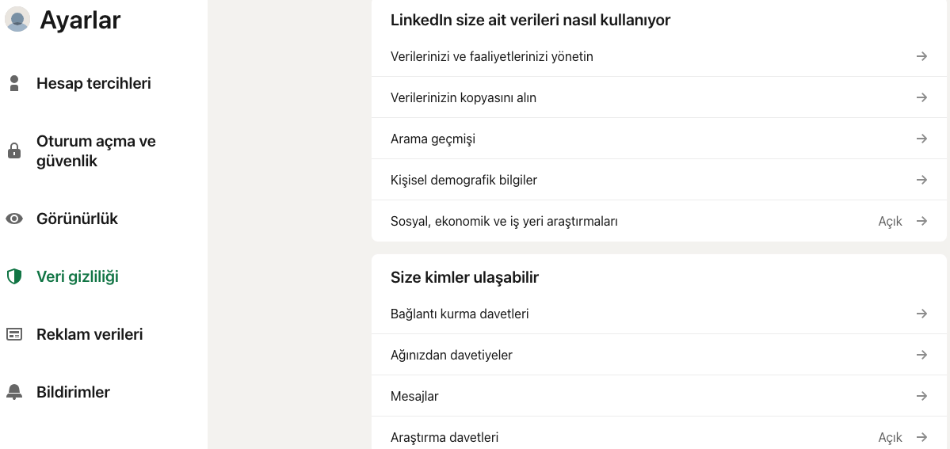950x449 pixels.
Task: Open Hesap tercihleri section
Action: (93, 83)
